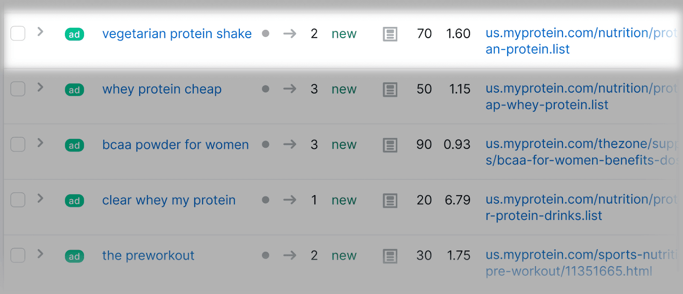Click the ad badge beside whey protein cheap

[74, 89]
